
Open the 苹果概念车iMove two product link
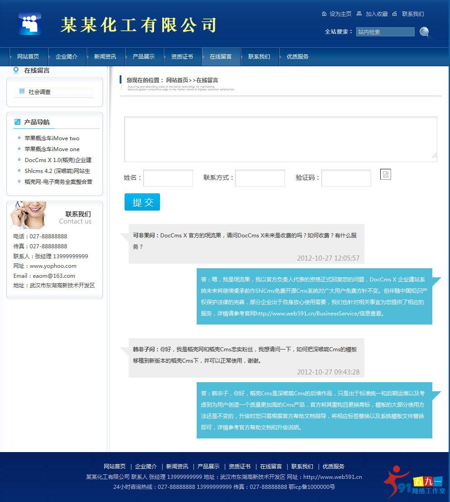[51, 138]
